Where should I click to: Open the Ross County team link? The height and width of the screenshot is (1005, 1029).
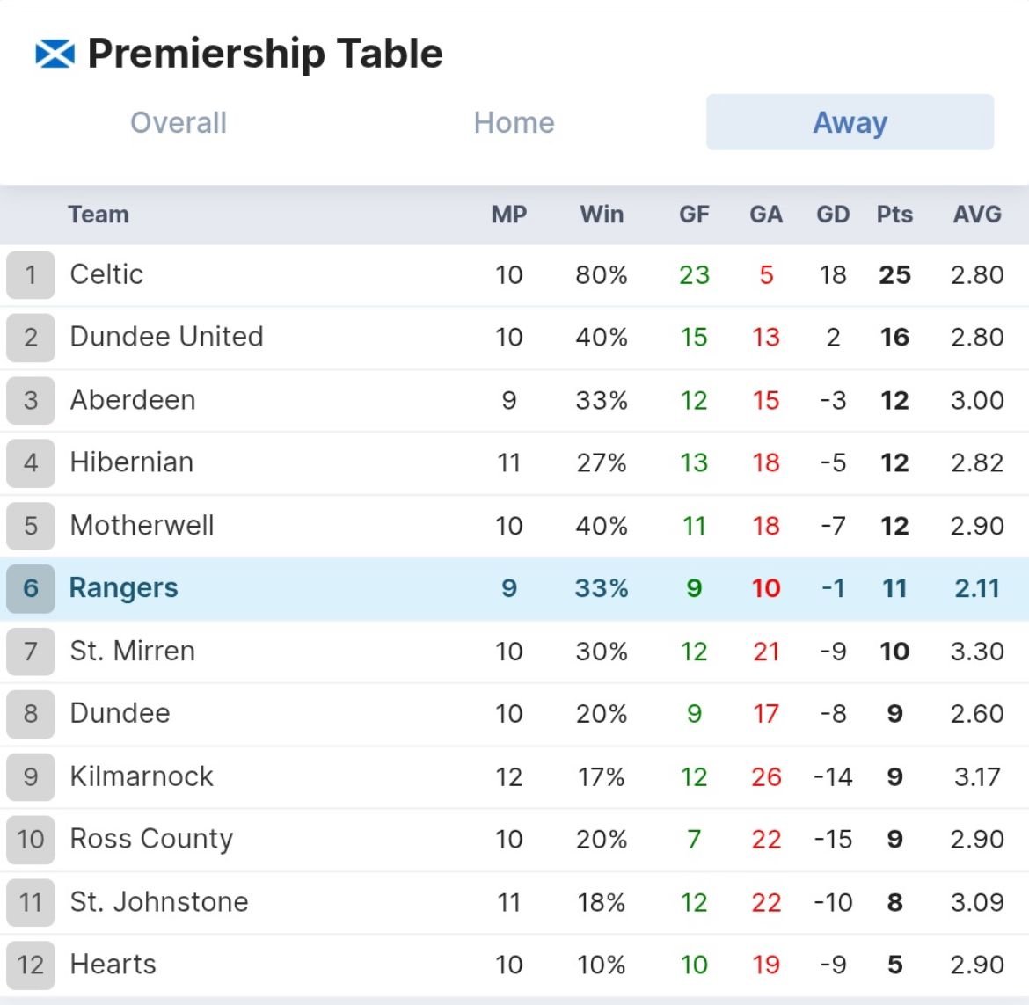click(x=151, y=839)
